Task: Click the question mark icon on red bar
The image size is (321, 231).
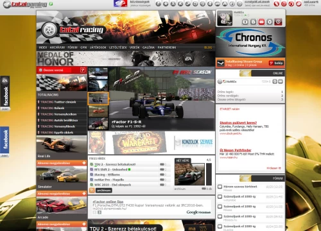Action: click(83, 70)
